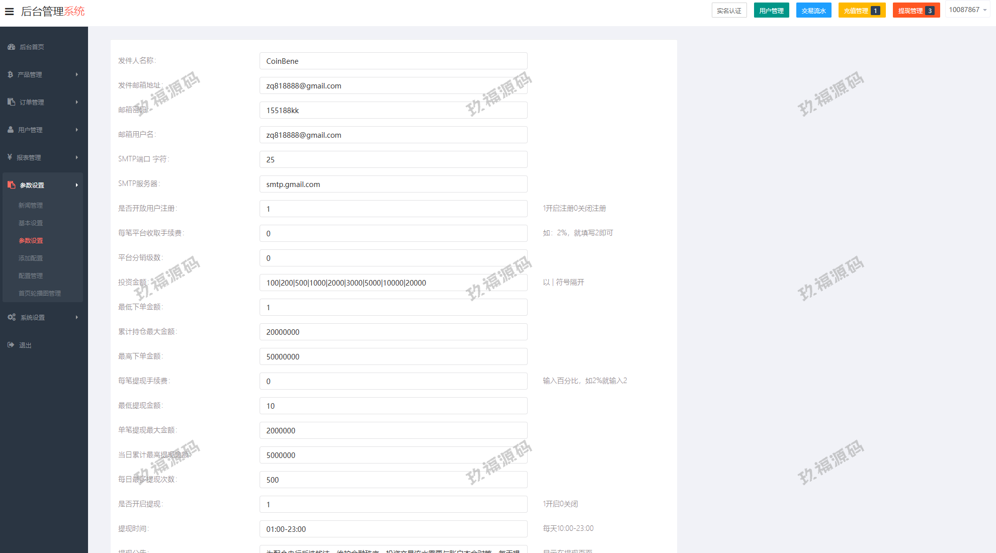Viewport: 996px width, 553px height.
Task: Click the 发件人名称 field containing CoinBene
Action: click(x=393, y=61)
